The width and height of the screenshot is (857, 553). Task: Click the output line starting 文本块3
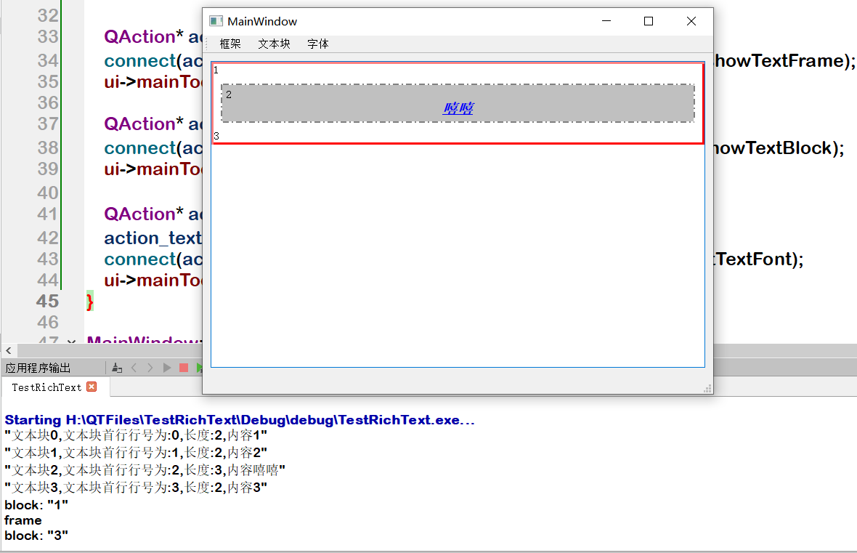pos(136,488)
